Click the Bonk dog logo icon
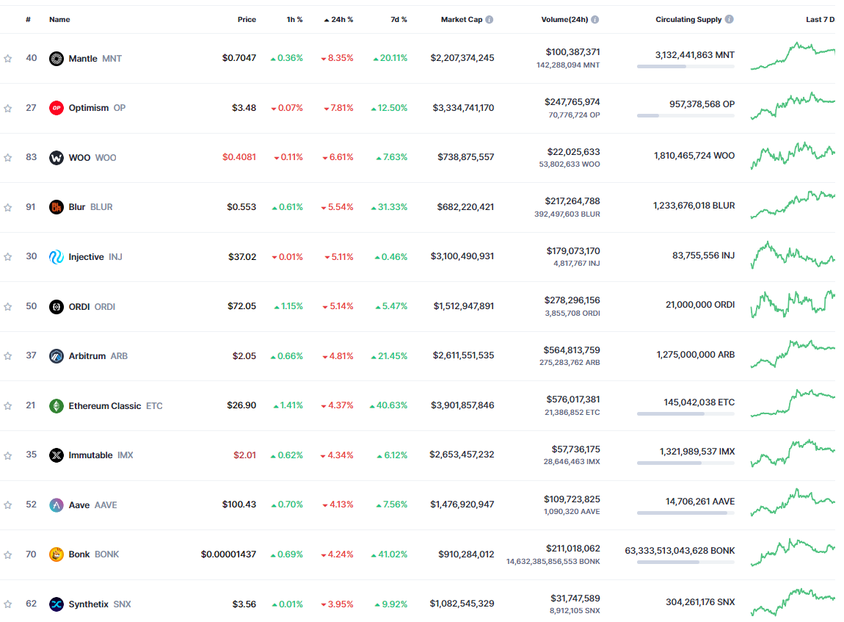Screen dimensions: 844x622 tap(56, 554)
